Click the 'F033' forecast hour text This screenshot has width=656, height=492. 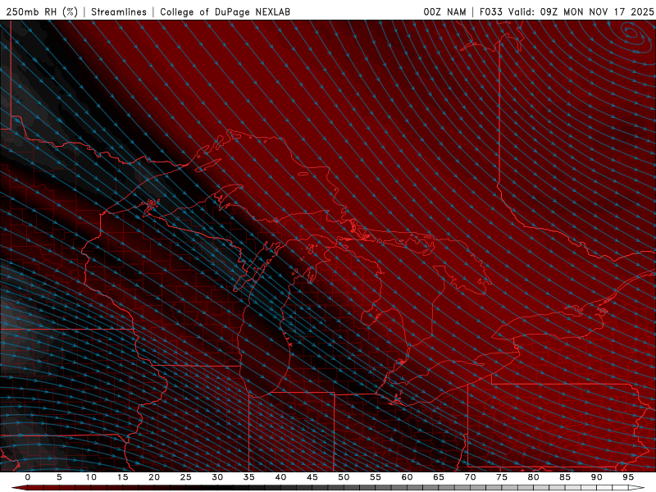(490, 11)
